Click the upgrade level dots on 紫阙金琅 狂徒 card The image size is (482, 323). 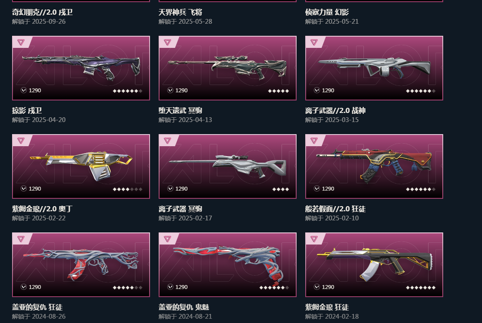coord(420,288)
